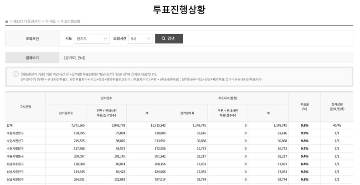Click the 투표율 (%) column header
Image resolution: width=360 pixels, height=185 pixels.
tap(304, 107)
